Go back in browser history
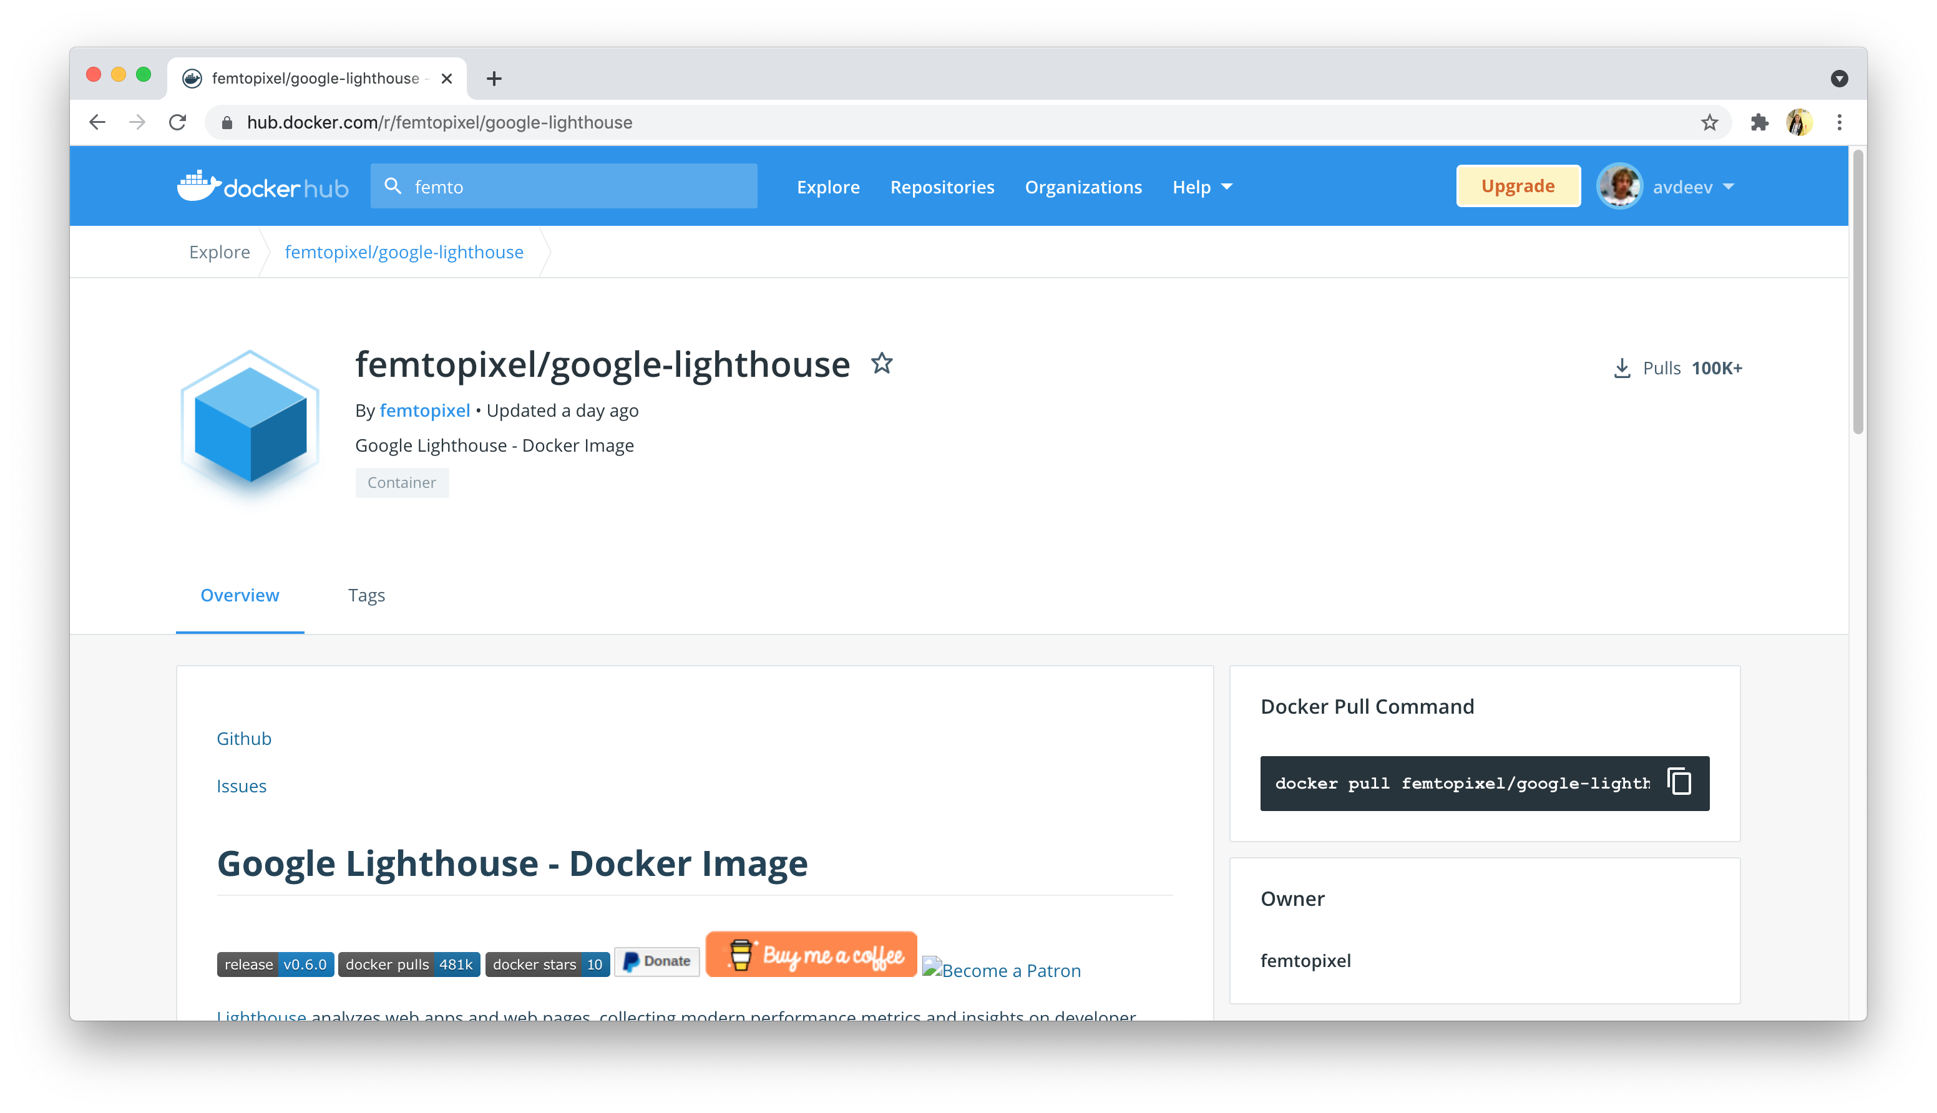1937x1113 pixels. pyautogui.click(x=97, y=122)
